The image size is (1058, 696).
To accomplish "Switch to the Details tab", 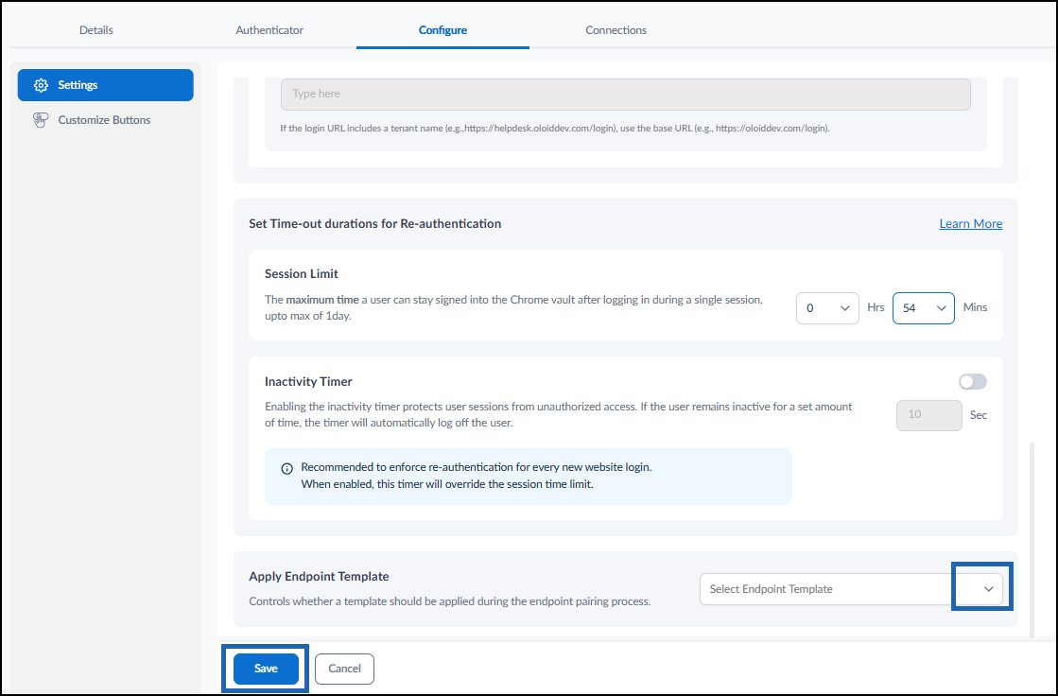I will pos(96,29).
